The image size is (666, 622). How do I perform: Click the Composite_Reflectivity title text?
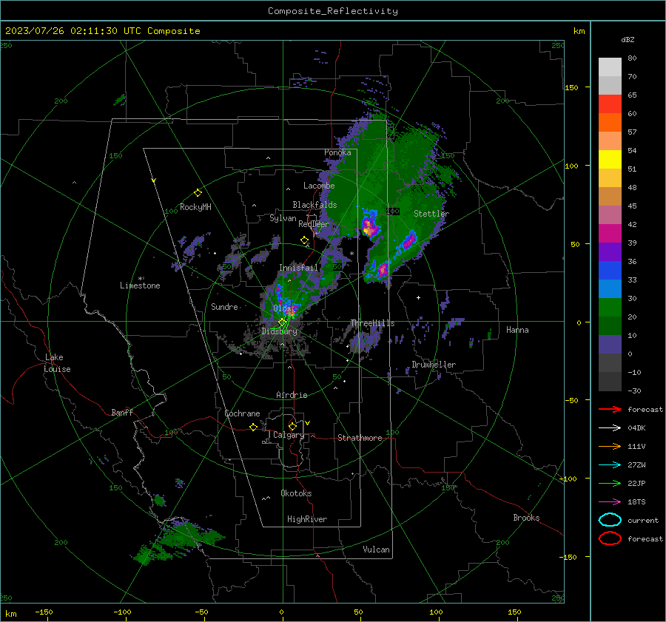click(x=332, y=11)
